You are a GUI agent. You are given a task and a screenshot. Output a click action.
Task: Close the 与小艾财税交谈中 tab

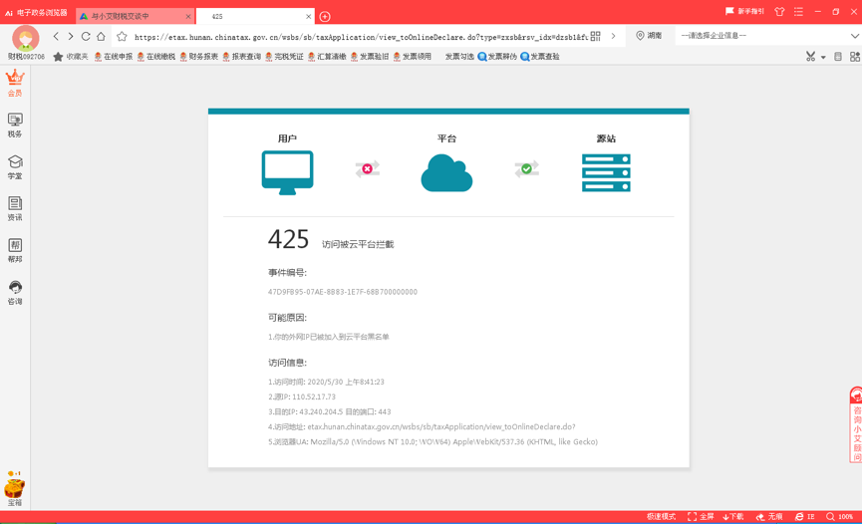188,17
